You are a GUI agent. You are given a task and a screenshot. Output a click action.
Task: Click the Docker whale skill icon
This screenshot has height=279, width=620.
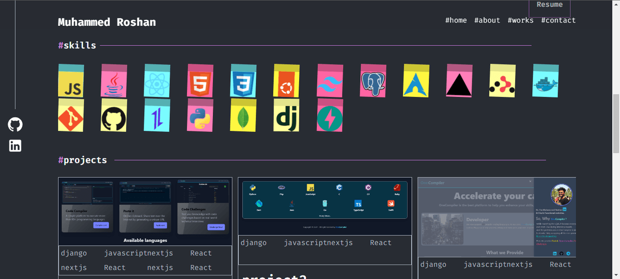pyautogui.click(x=546, y=81)
